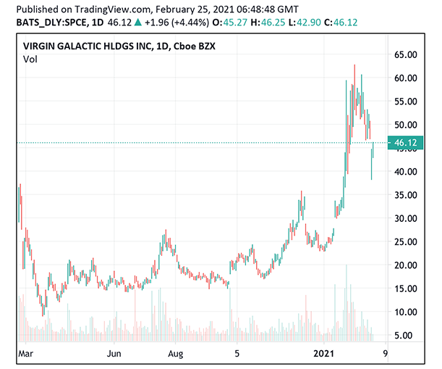This screenshot has height=369, width=442.
Task: Click the 10.00 price axis label
Action: tap(406, 312)
